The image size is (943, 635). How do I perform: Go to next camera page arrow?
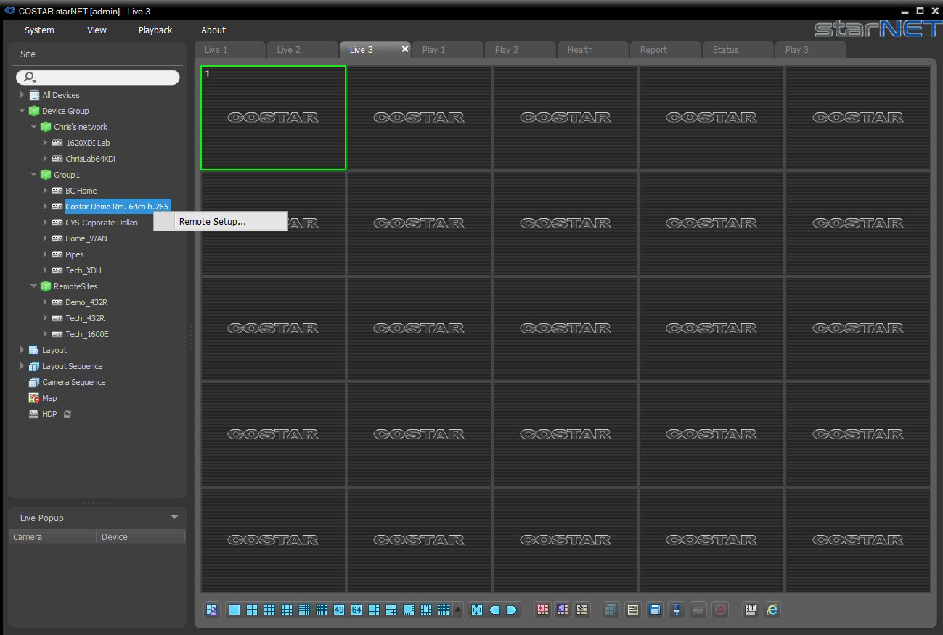(x=512, y=610)
